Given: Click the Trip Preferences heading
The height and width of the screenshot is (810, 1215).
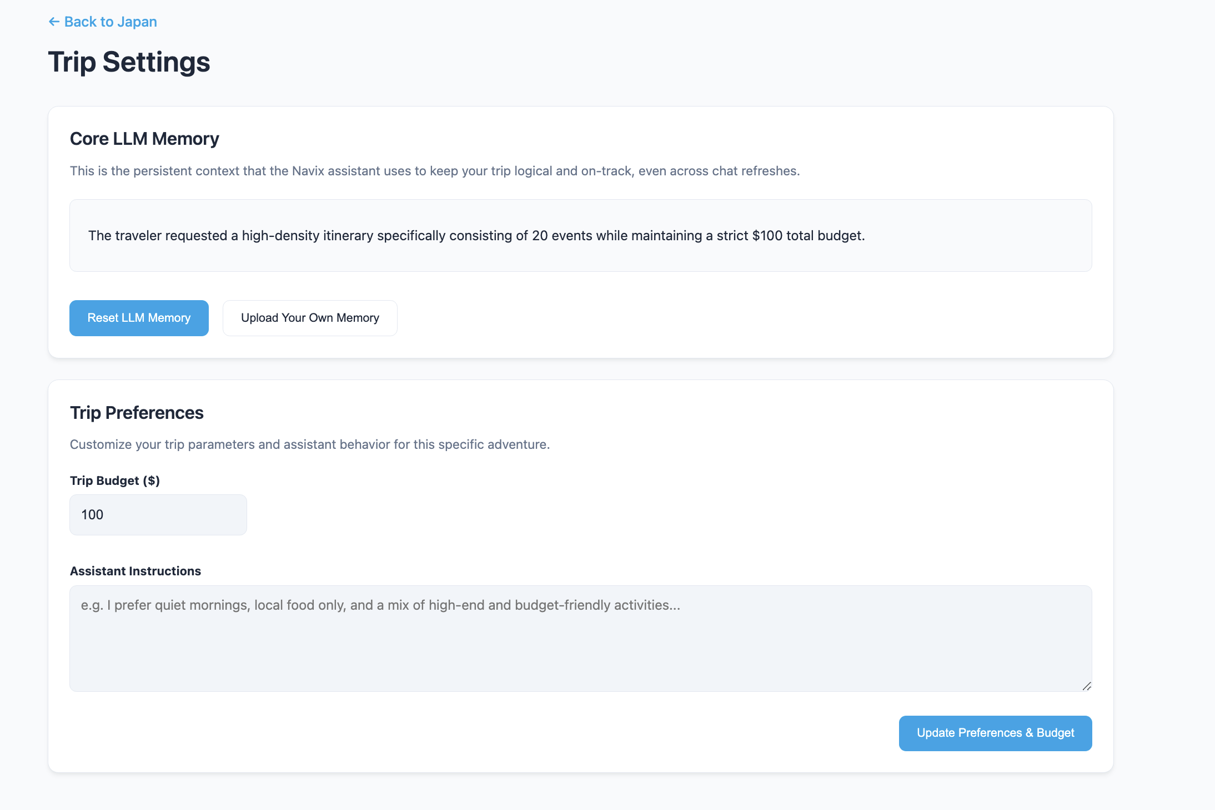Looking at the screenshot, I should click(137, 413).
